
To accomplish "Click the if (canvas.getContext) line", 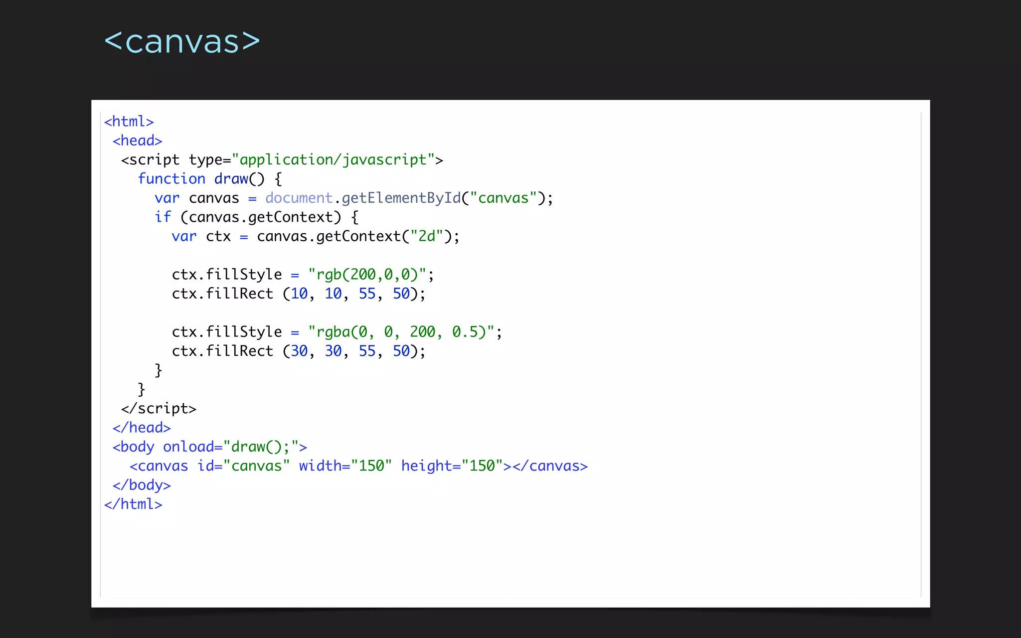I will [257, 217].
